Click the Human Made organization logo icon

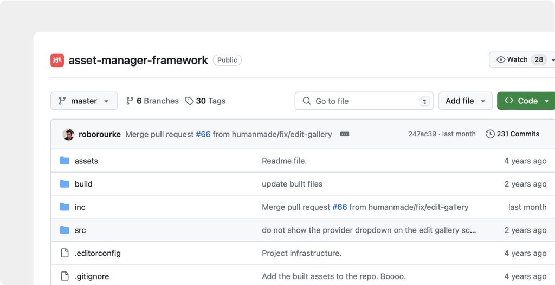[x=57, y=60]
